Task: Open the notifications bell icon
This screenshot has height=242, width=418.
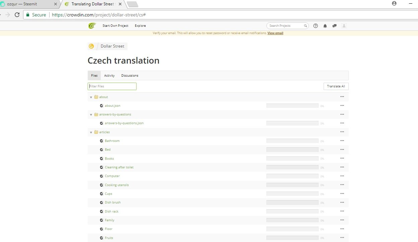Action: (325, 26)
